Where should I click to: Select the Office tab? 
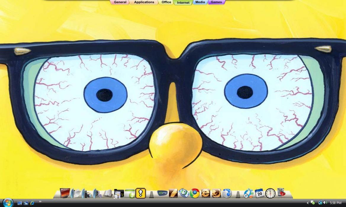(166, 2)
